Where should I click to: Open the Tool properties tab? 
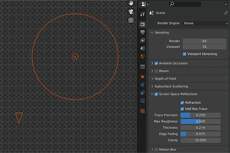pyautogui.click(x=142, y=14)
